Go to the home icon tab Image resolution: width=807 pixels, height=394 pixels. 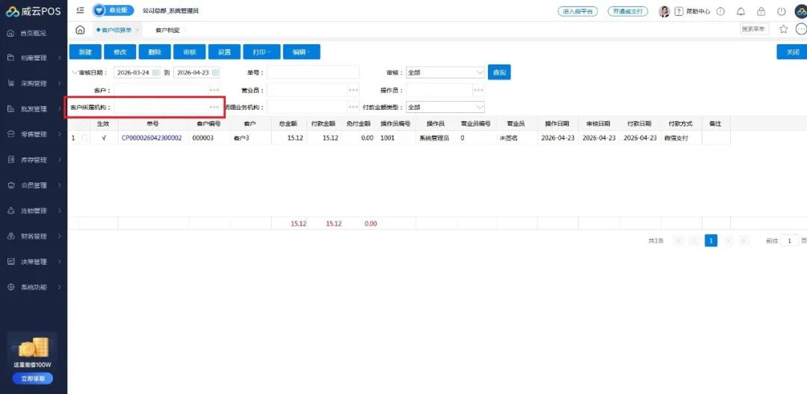80,30
